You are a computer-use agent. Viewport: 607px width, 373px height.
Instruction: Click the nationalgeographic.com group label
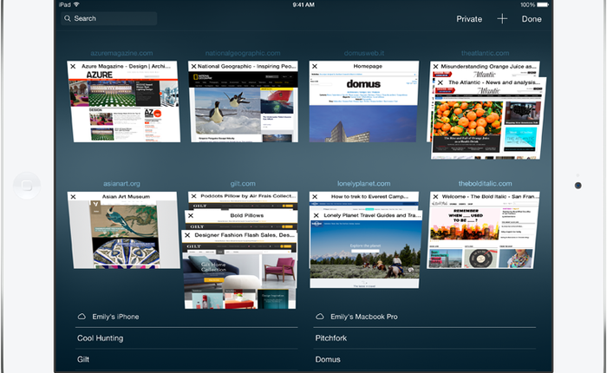tap(243, 53)
